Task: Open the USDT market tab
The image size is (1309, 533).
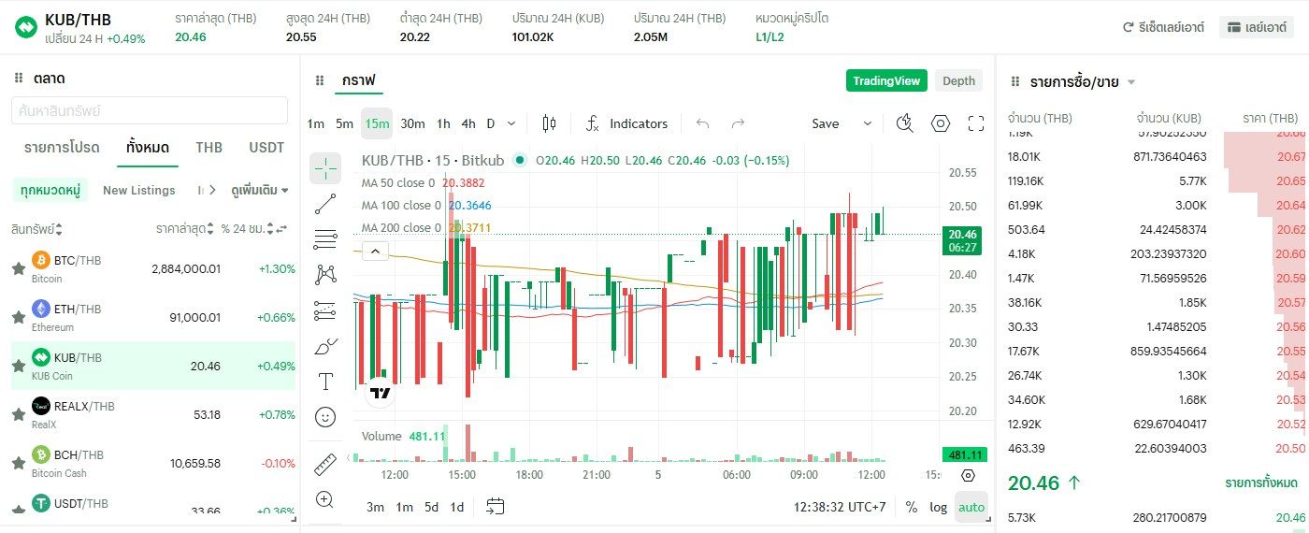Action: (266, 148)
